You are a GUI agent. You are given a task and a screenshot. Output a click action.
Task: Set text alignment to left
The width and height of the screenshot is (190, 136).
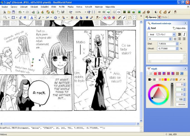(x=175, y=39)
